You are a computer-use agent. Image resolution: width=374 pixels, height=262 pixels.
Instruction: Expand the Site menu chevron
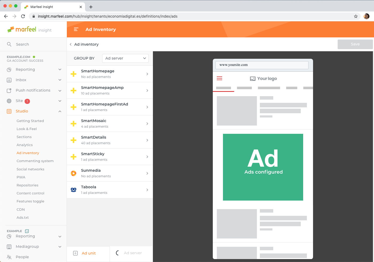tap(60, 101)
